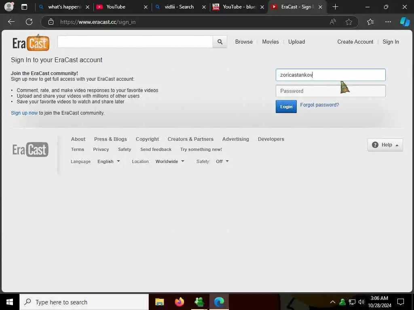Expand the Language English dropdown
The width and height of the screenshot is (414, 310).
coord(108,161)
